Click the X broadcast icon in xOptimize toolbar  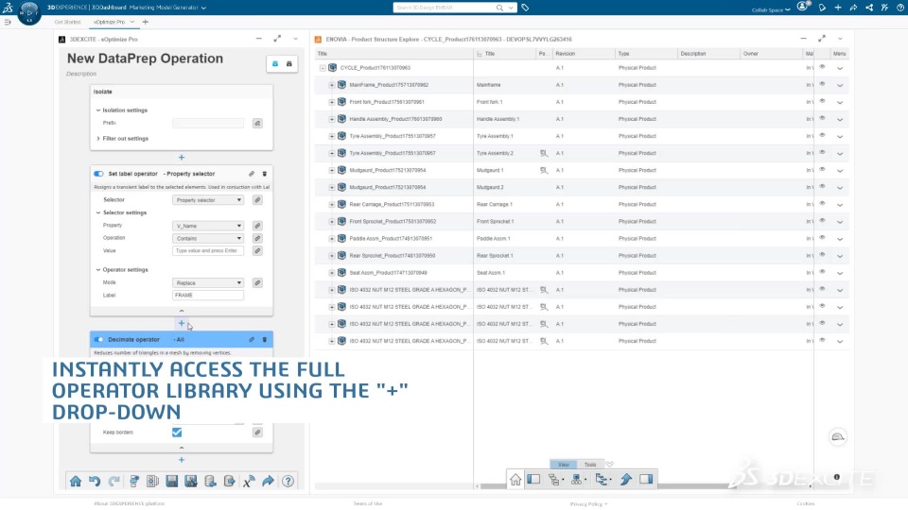[249, 481]
